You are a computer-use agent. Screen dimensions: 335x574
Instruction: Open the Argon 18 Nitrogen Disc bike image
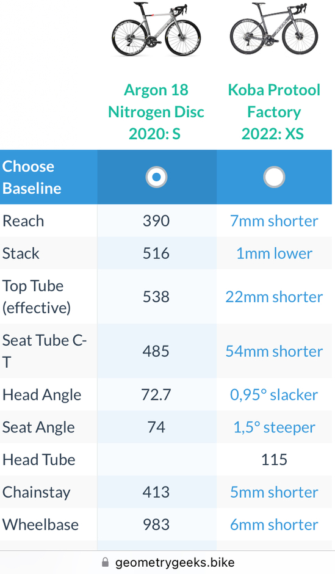click(x=156, y=29)
